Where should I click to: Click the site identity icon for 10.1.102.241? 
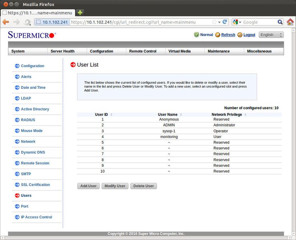click(38, 22)
